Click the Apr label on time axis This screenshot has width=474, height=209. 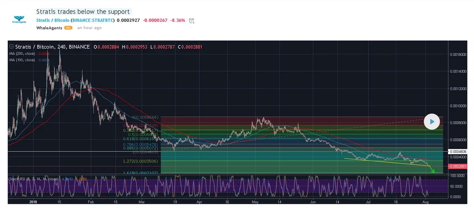[200, 202]
